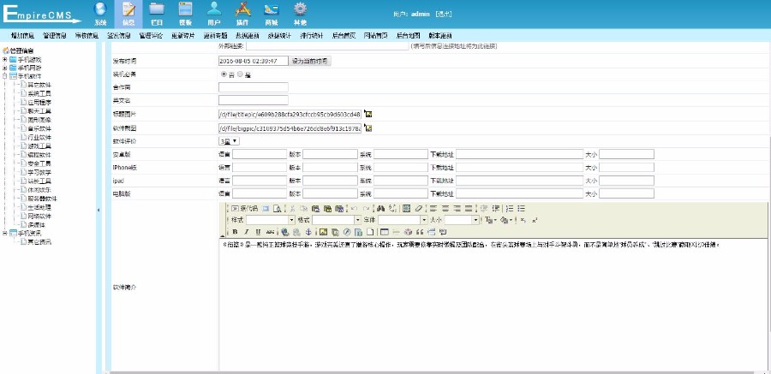Align text left in the editor
Viewport: 771px width, 374px height.
pos(433,209)
